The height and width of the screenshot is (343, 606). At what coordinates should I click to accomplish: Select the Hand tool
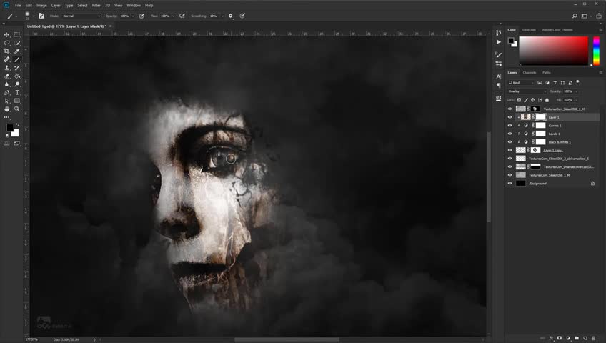tap(7, 109)
